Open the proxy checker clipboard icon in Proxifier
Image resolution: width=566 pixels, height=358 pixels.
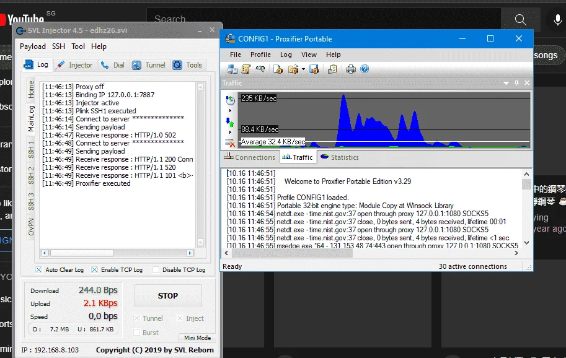tap(332, 69)
